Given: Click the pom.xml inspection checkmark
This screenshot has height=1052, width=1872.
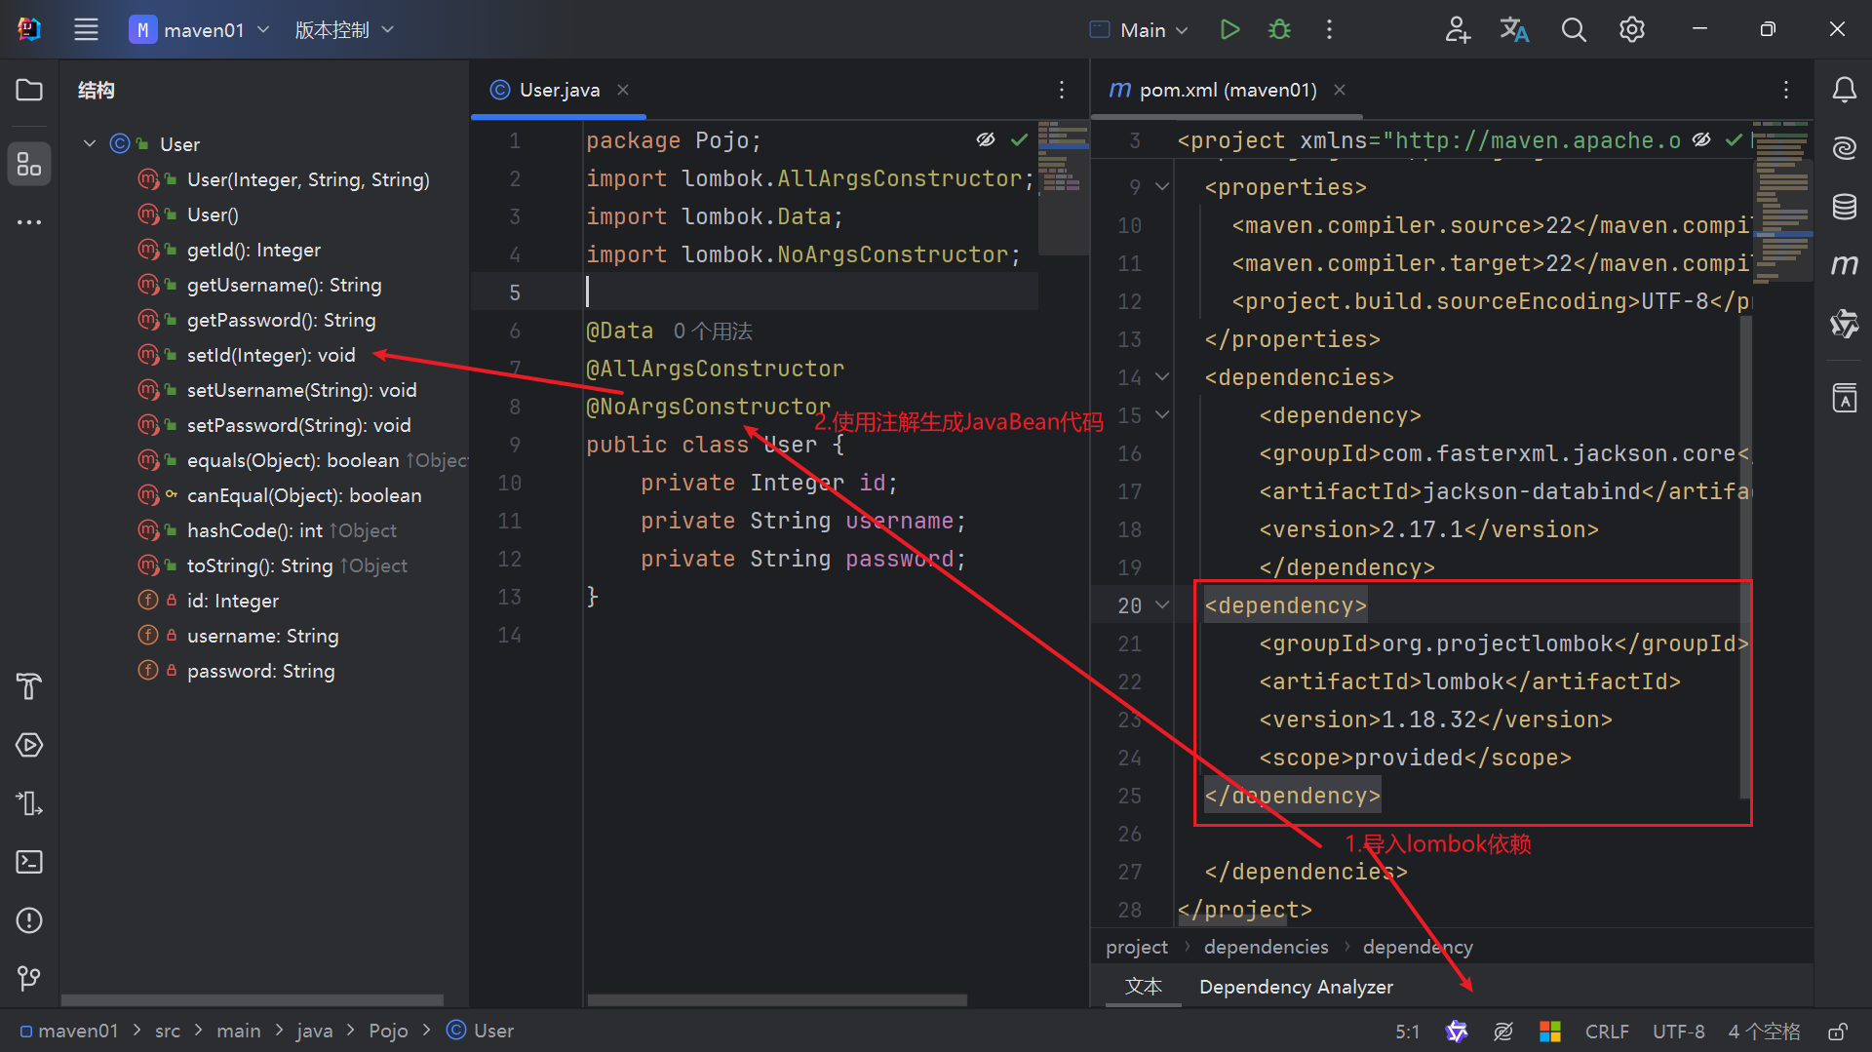Looking at the screenshot, I should 1734,139.
